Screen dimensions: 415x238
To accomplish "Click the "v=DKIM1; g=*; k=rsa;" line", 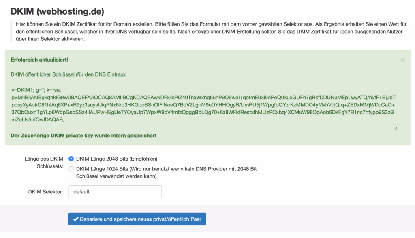I will 36,90.
